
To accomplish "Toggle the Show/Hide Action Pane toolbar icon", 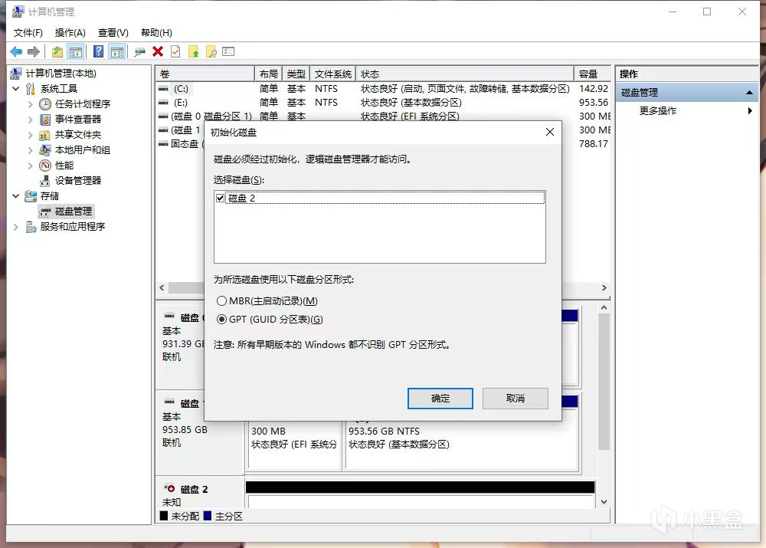I will click(x=117, y=51).
